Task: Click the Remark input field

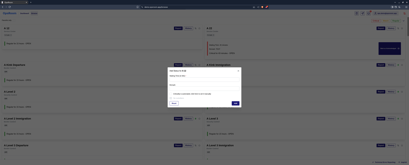Action: coord(204,89)
